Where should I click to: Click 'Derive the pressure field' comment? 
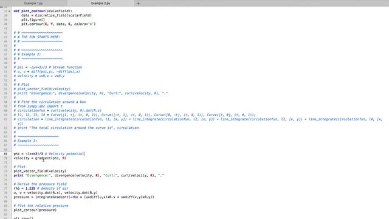40,184
